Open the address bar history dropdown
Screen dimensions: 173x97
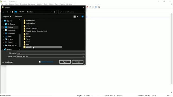51,12
